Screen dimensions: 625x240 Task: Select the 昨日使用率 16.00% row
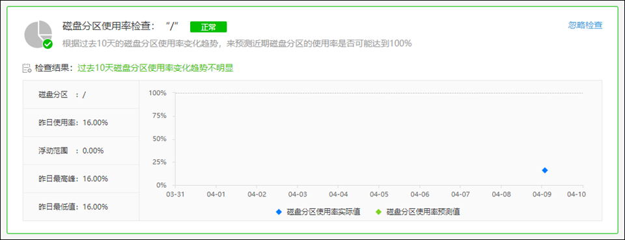[x=81, y=122]
